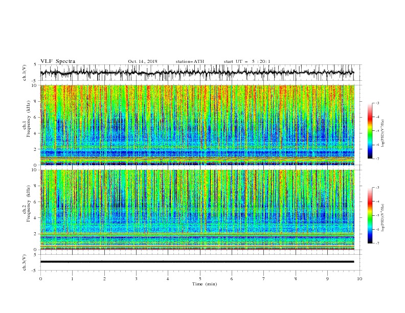This screenshot has width=405, height=313.
Task: Click the "9" tick on the time axis
Action: coord(327,279)
